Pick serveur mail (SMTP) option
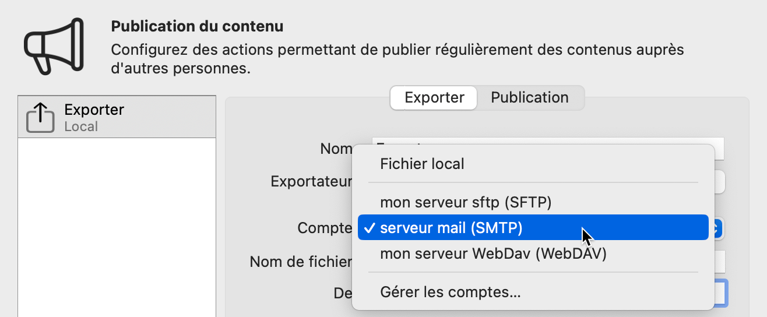The width and height of the screenshot is (767, 317). pos(451,228)
